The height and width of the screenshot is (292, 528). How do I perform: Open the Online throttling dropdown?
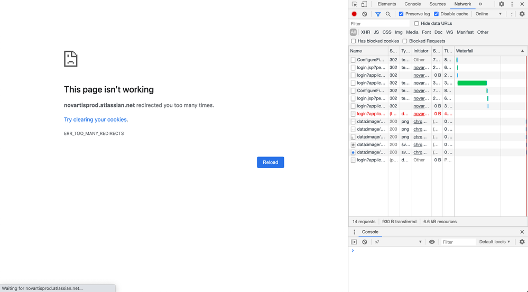coord(488,14)
